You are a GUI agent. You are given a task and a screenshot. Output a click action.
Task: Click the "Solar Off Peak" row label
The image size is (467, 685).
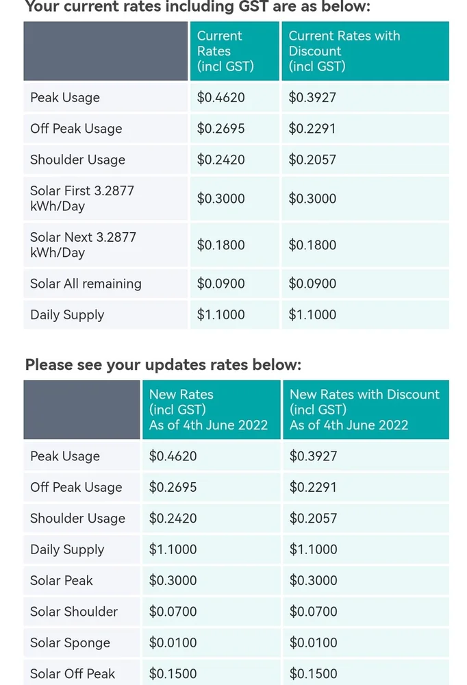(73, 673)
